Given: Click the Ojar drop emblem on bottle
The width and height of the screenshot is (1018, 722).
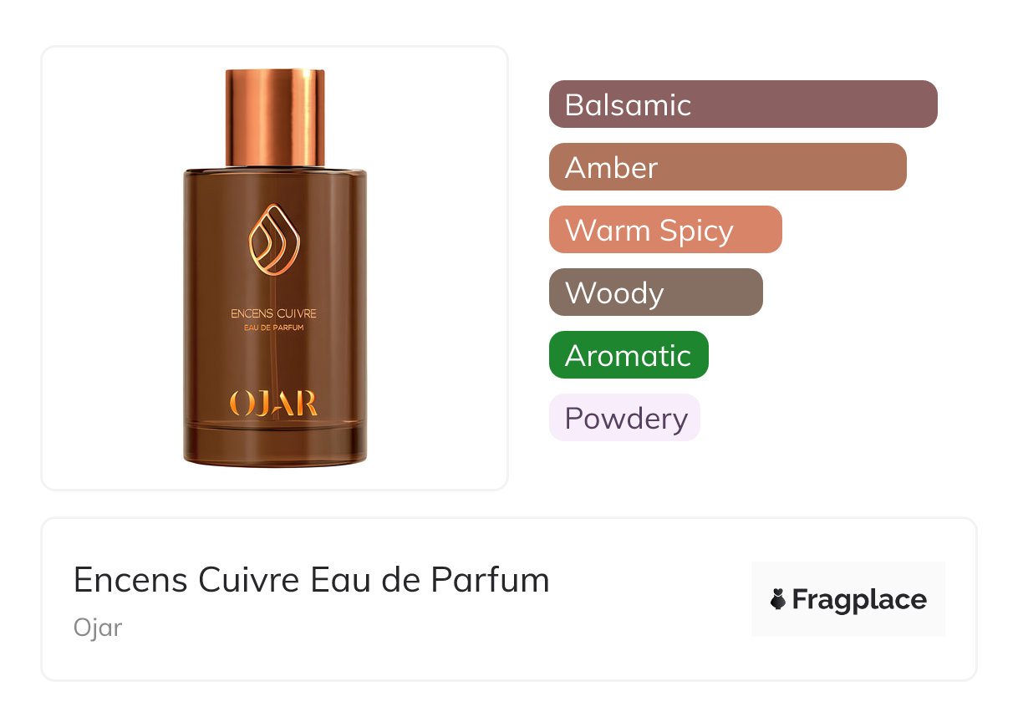Looking at the screenshot, I should click(275, 238).
